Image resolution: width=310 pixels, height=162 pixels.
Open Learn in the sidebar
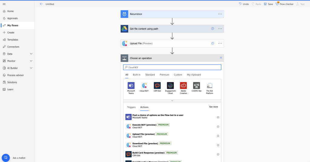click(17, 89)
